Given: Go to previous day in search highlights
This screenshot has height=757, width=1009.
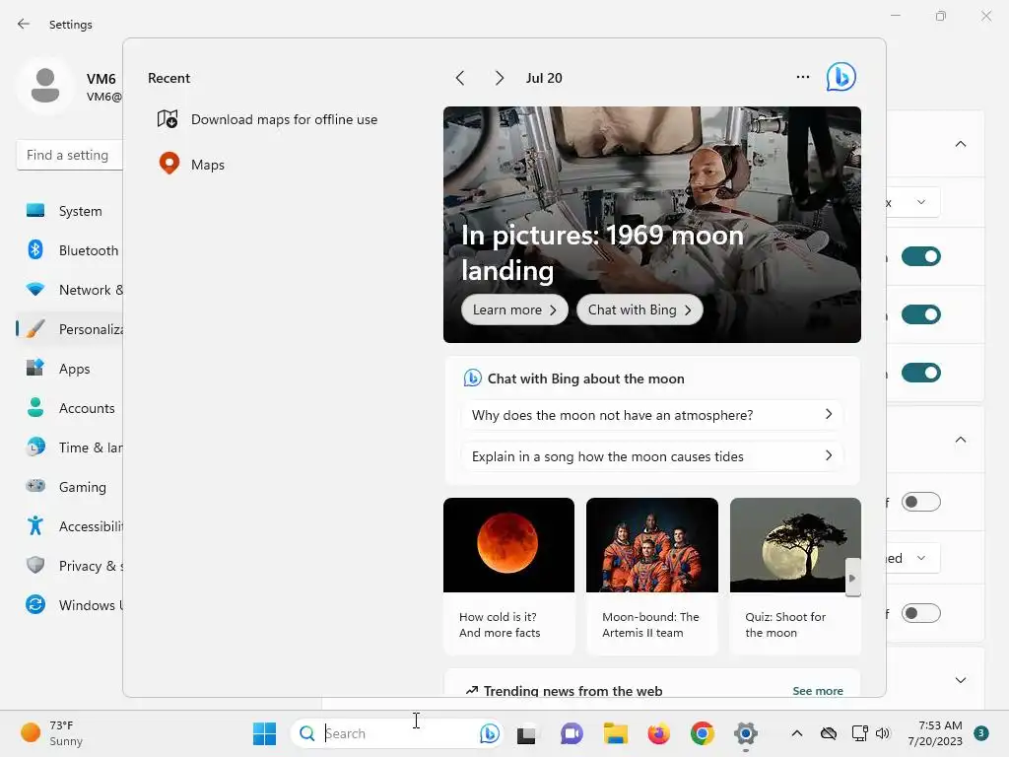Looking at the screenshot, I should 459,78.
